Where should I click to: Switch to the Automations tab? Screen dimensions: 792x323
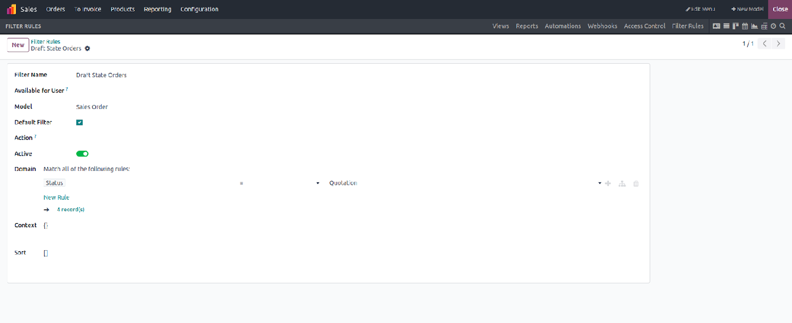[x=562, y=26]
